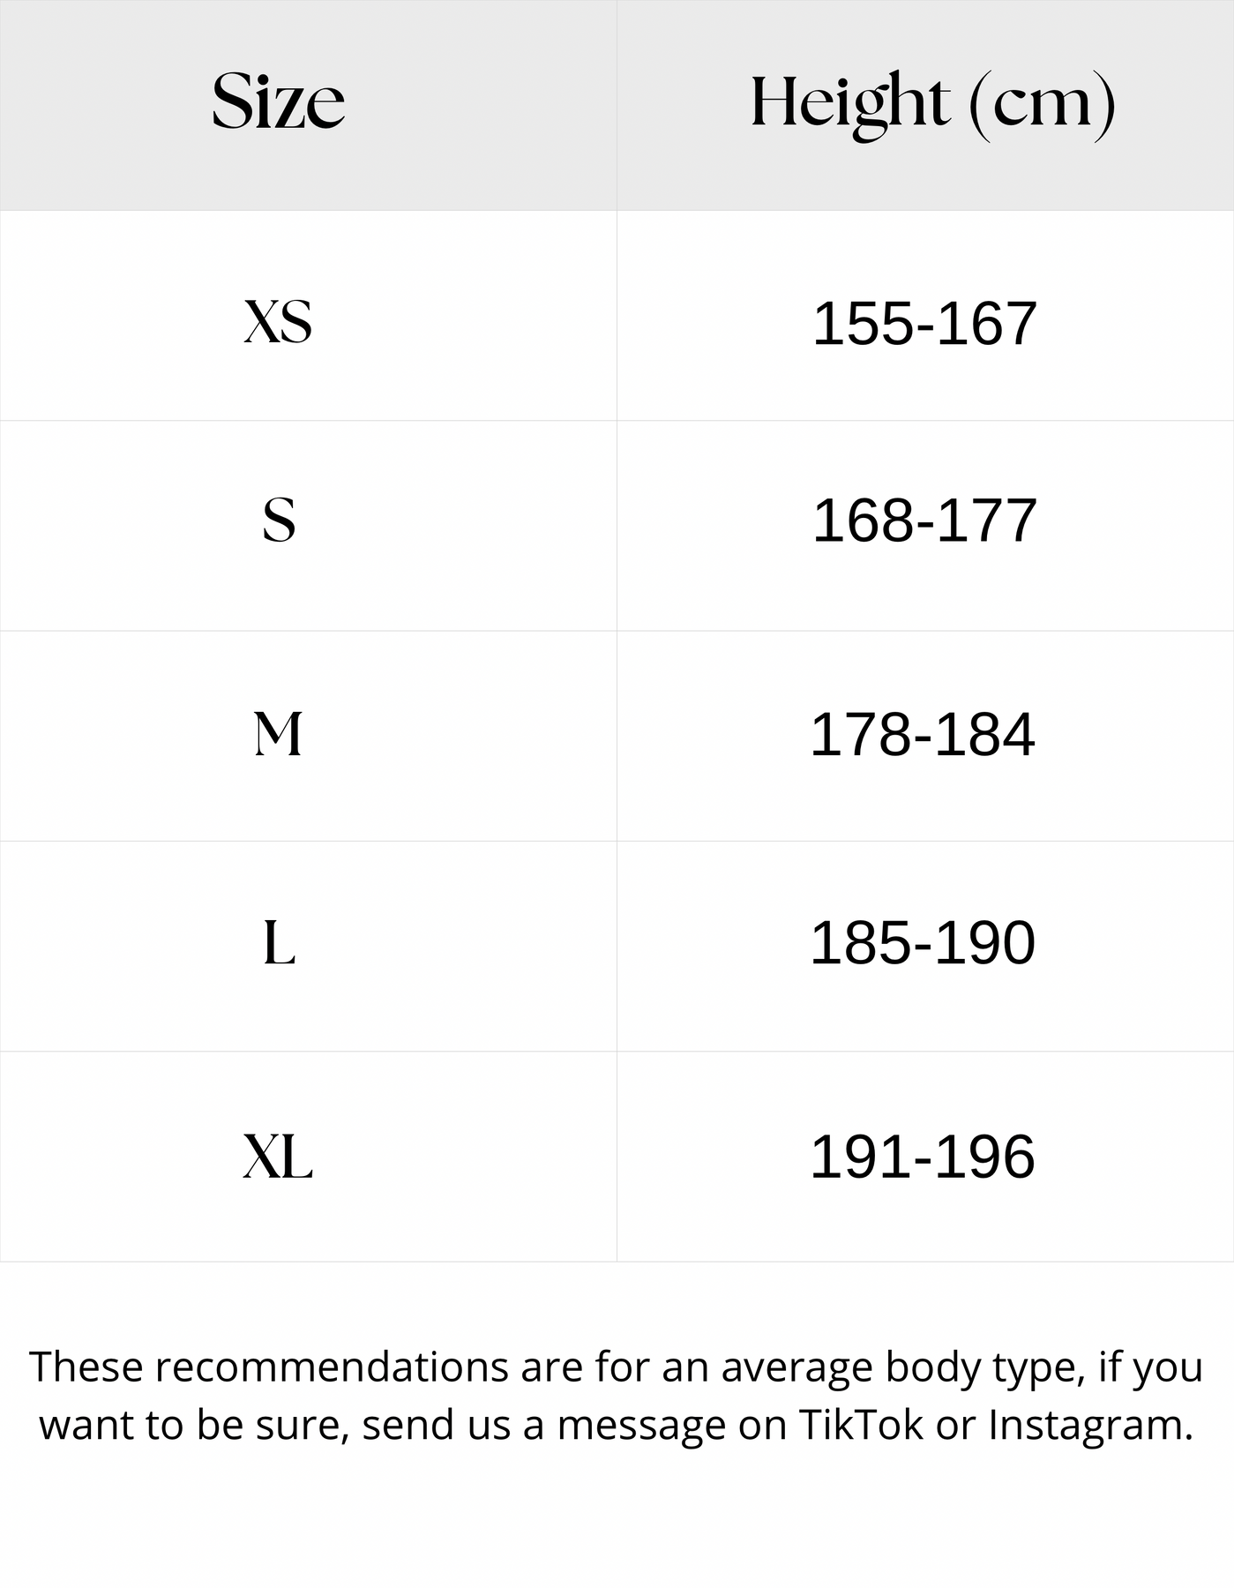Click the word TikTok in the note

[x=861, y=1424]
